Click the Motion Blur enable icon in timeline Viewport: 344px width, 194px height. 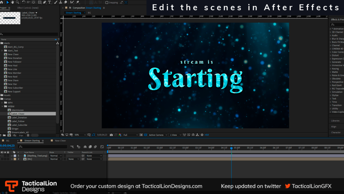pos(95,146)
